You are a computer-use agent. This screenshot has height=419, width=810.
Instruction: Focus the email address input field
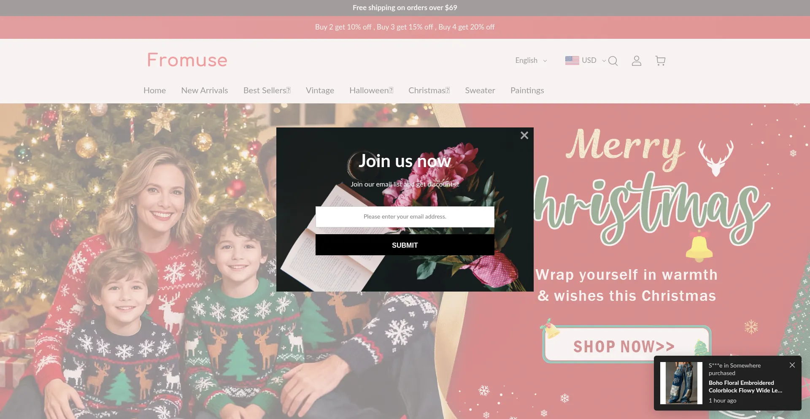[x=405, y=217]
